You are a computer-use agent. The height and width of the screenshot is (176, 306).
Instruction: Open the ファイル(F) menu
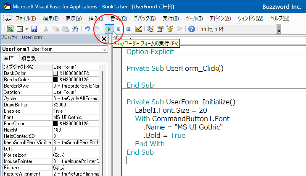[x=26, y=18]
